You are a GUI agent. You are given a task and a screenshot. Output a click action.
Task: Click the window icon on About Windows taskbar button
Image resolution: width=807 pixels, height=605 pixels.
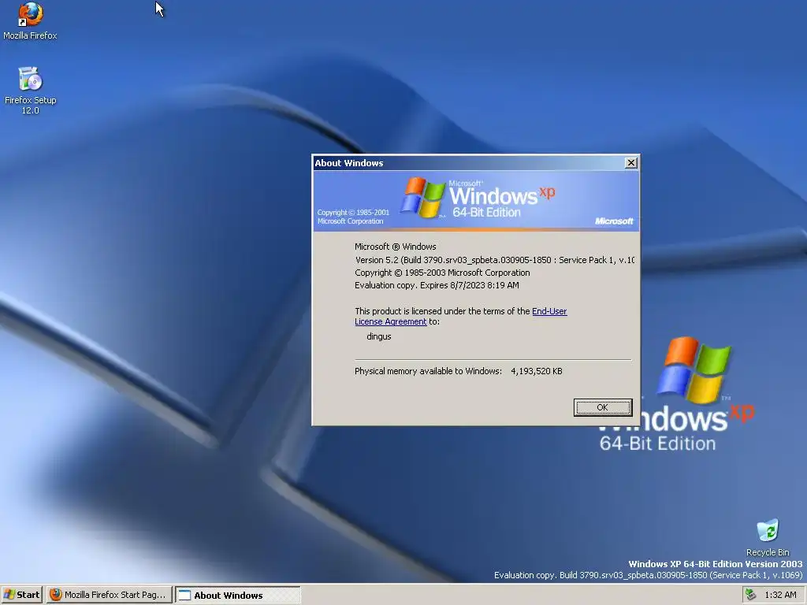[184, 596]
